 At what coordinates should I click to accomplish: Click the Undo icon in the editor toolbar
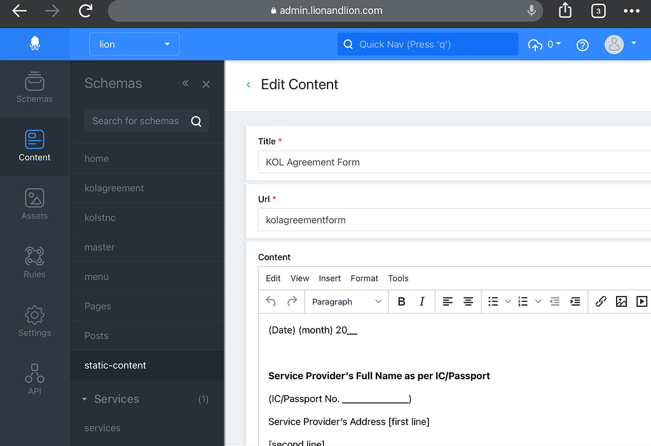tap(270, 301)
